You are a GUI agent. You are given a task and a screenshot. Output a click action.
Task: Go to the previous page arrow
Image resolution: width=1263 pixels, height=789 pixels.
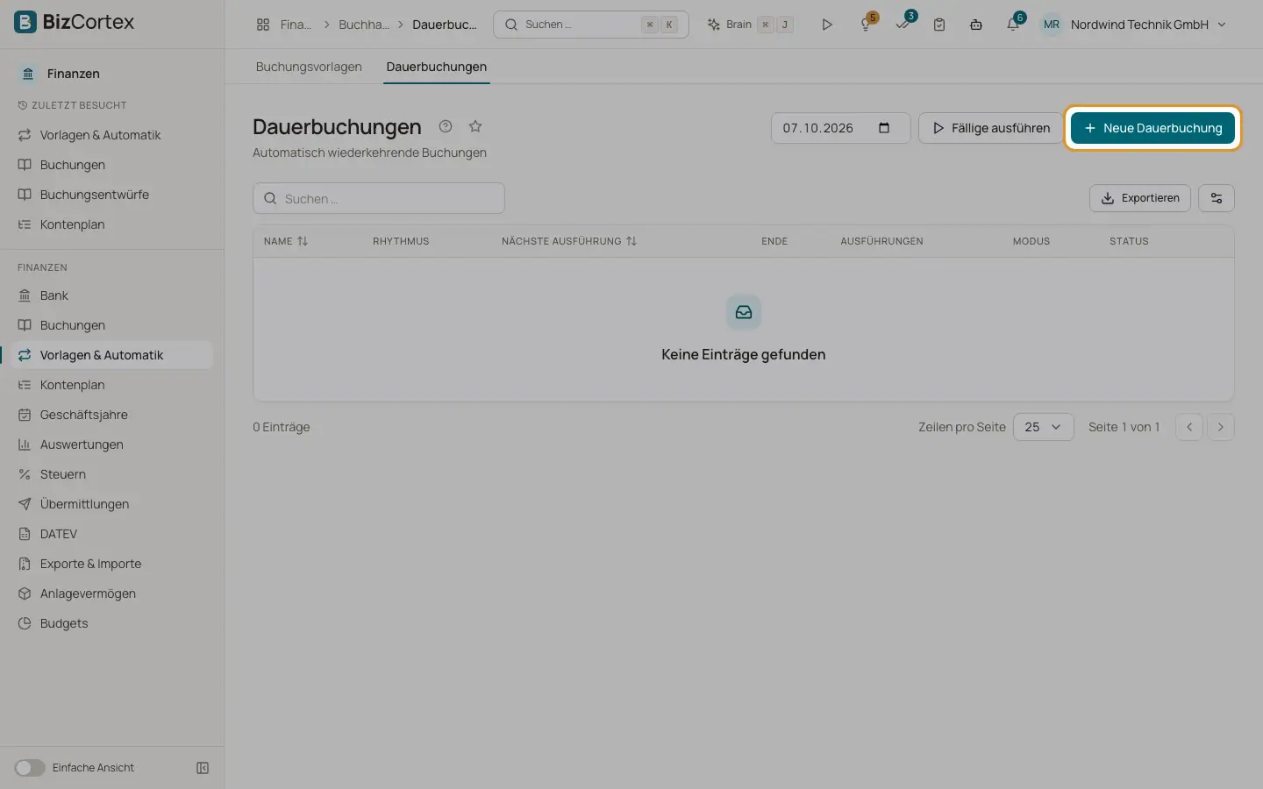tap(1189, 427)
